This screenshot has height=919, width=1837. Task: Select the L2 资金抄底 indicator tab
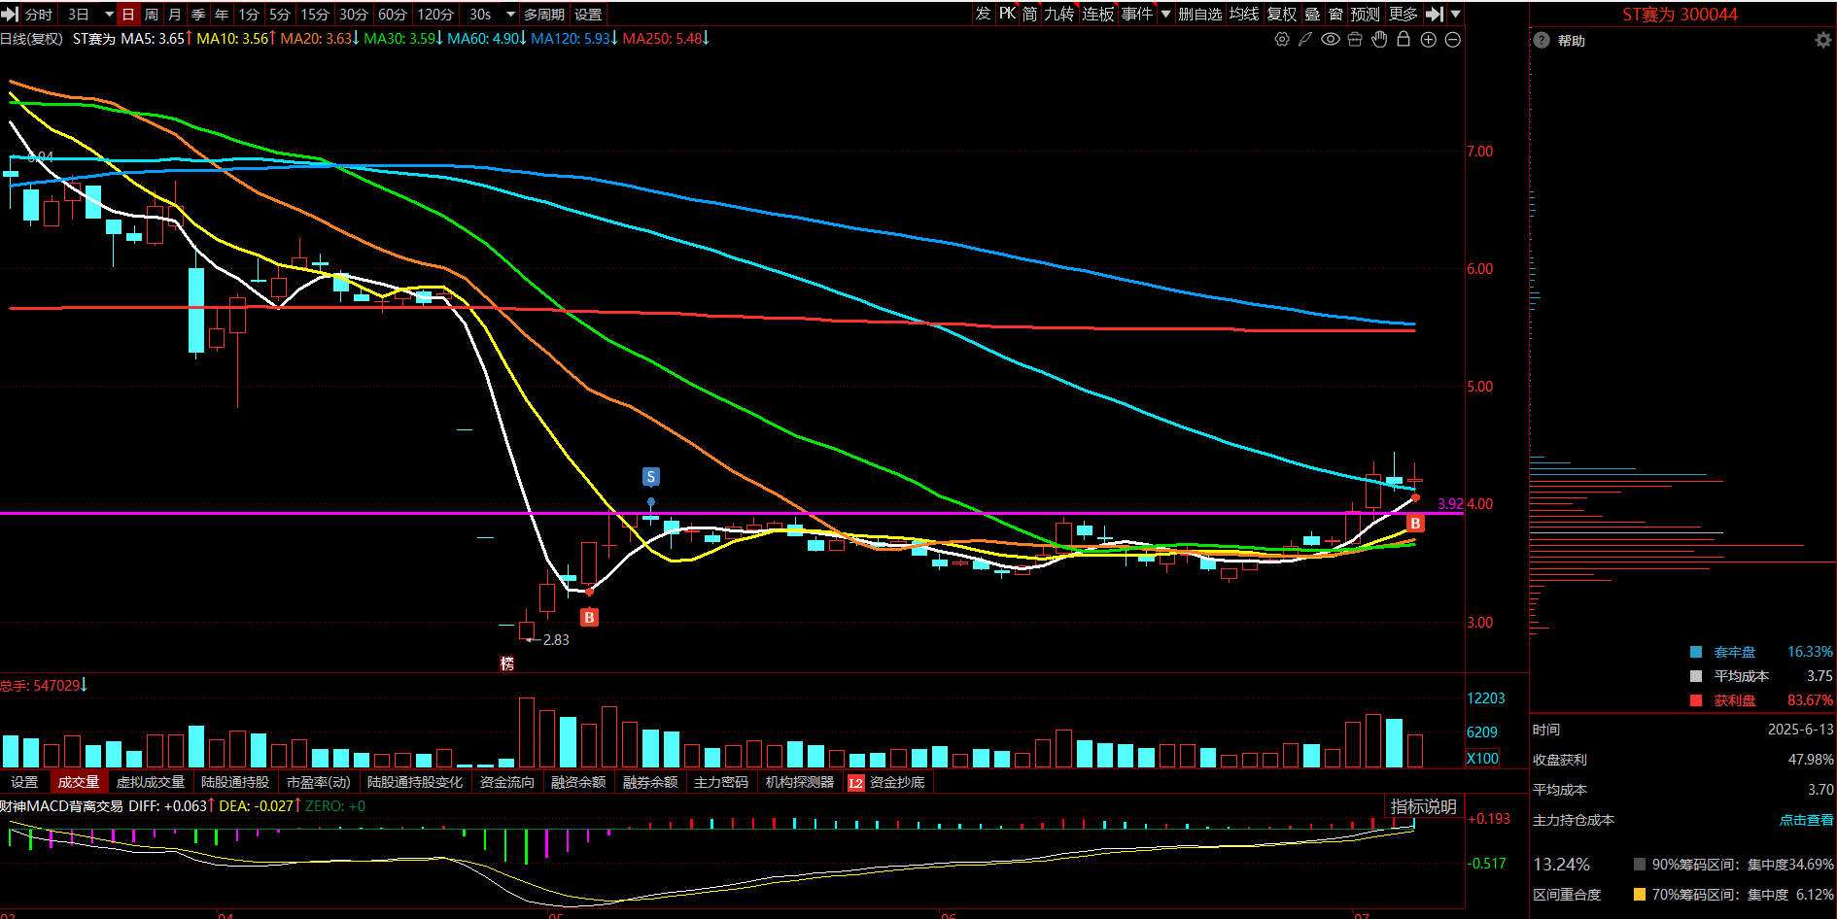pos(887,782)
